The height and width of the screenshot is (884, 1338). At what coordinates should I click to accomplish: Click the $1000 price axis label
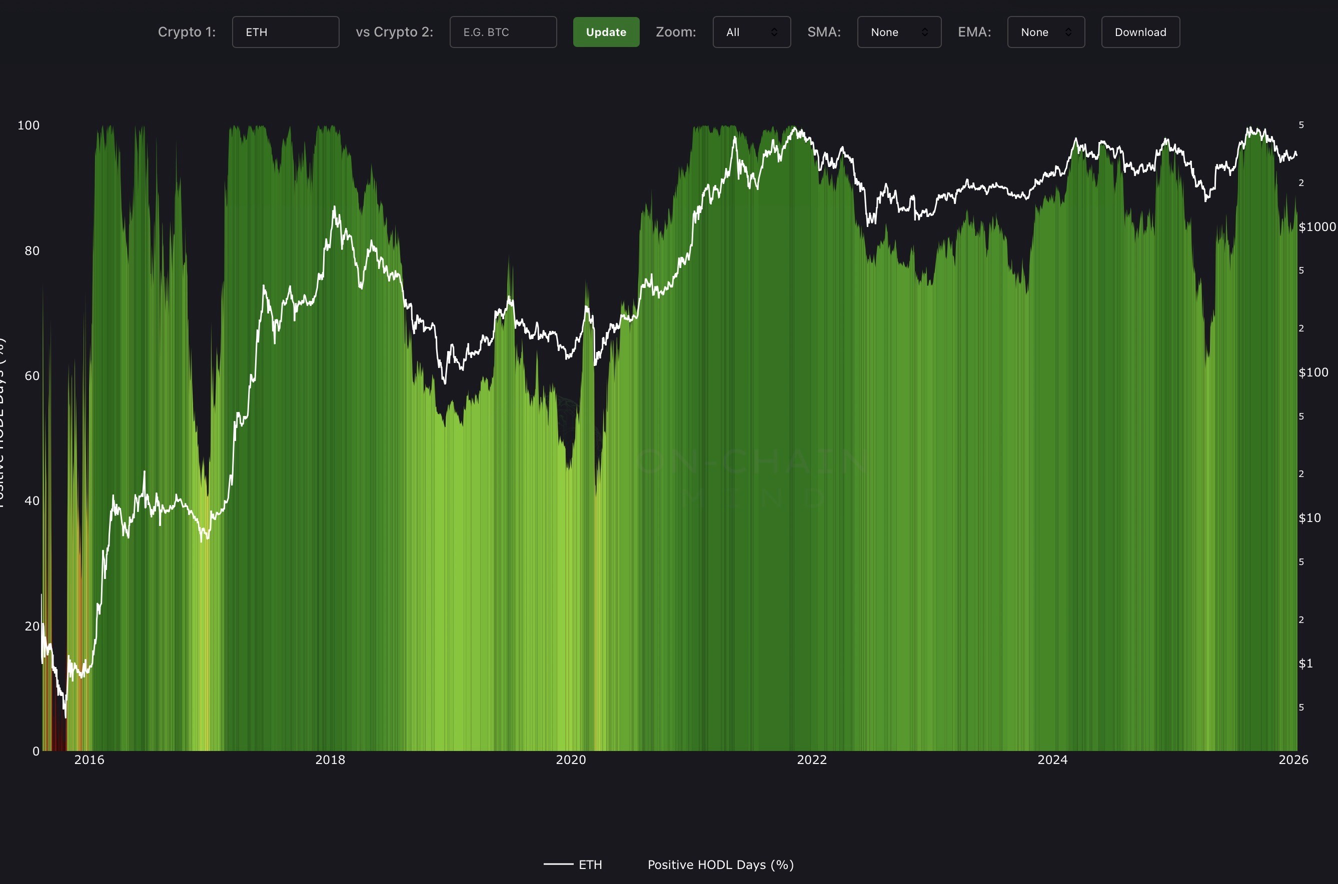click(1316, 226)
